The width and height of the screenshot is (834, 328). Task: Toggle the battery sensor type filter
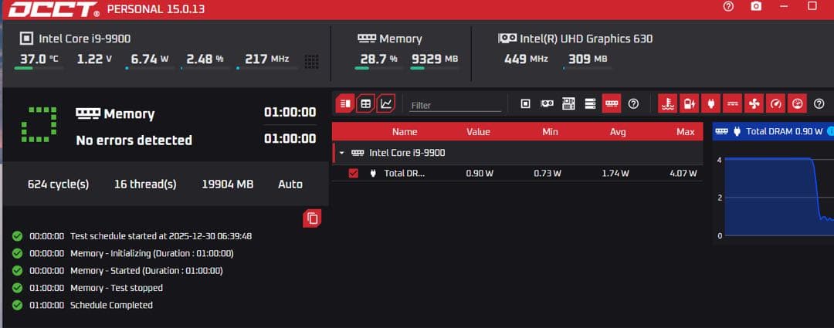coord(690,103)
